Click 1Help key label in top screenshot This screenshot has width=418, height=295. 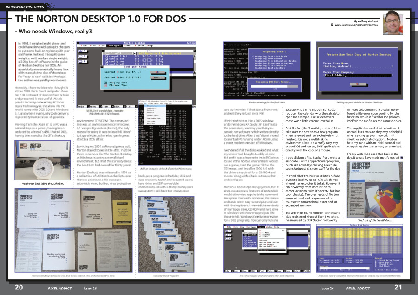[81, 107]
